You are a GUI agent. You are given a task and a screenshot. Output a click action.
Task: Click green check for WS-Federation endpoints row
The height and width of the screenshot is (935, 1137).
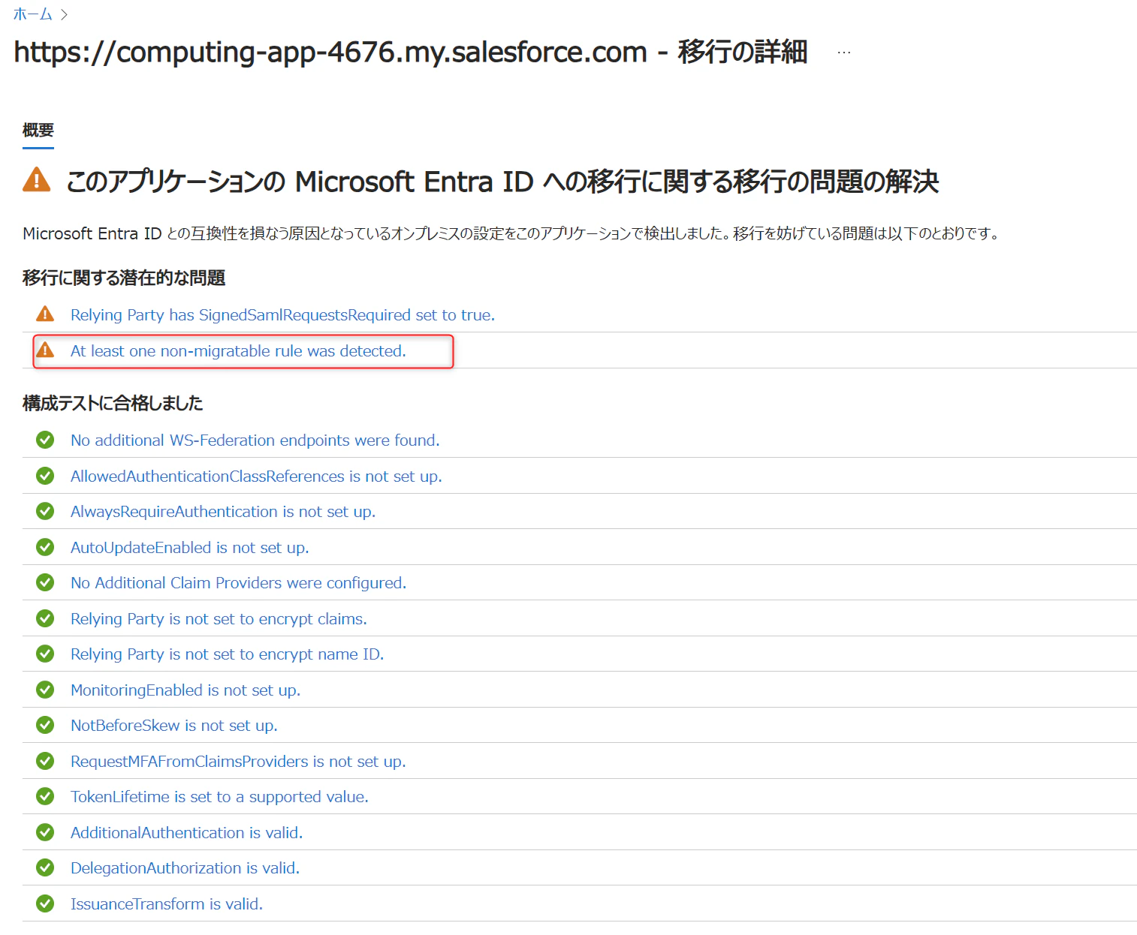45,440
